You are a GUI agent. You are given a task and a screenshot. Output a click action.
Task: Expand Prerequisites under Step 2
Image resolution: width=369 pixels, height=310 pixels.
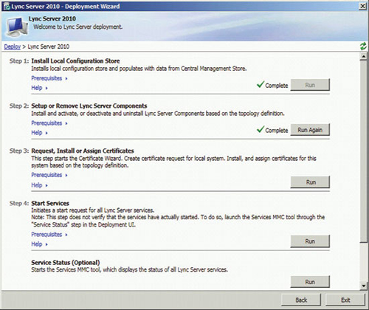tap(49, 123)
